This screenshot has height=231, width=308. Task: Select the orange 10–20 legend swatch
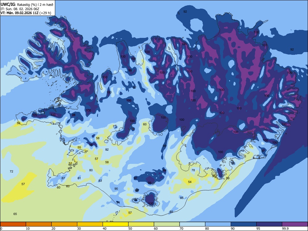click(39, 224)
